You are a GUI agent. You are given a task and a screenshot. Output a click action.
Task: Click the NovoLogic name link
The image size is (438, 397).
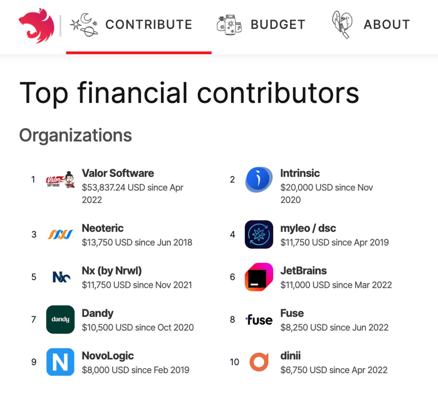tap(108, 356)
